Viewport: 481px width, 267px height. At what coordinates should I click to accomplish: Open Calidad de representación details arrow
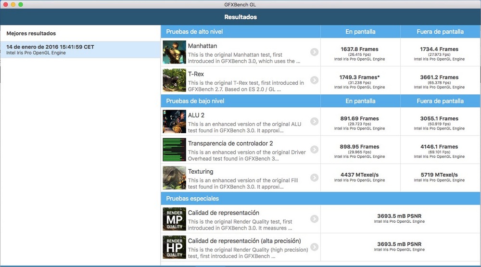314,219
